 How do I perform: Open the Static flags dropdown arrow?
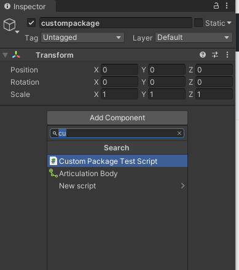(229, 23)
